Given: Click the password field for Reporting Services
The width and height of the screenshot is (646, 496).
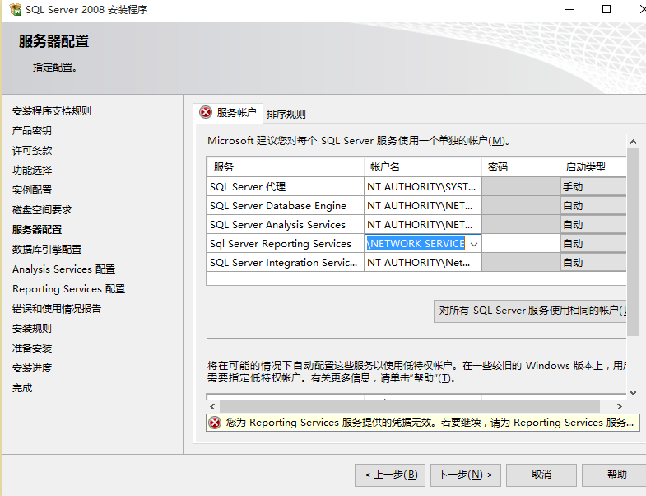Looking at the screenshot, I should tap(521, 243).
